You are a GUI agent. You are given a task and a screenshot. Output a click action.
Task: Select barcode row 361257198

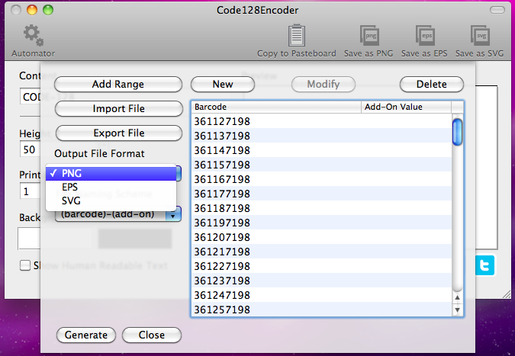click(321, 309)
